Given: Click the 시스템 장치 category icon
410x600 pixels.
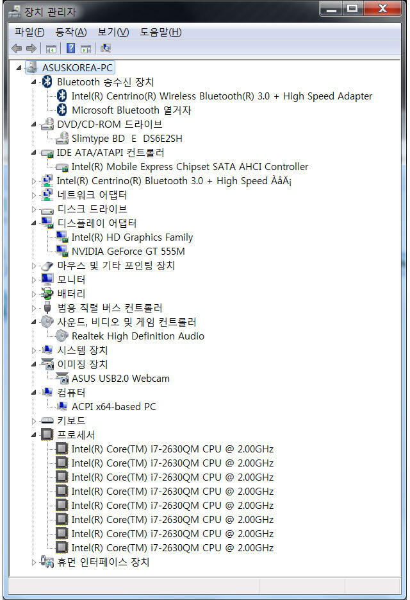Looking at the screenshot, I should coord(47,350).
